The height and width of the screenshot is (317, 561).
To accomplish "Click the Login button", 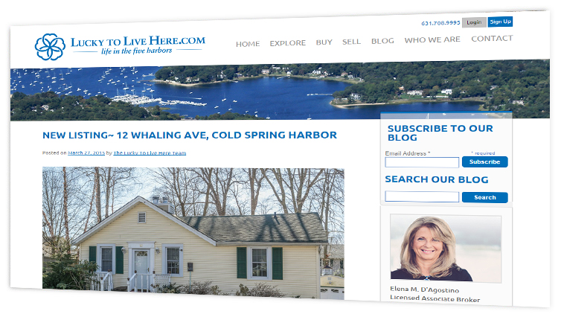I will tap(474, 22).
